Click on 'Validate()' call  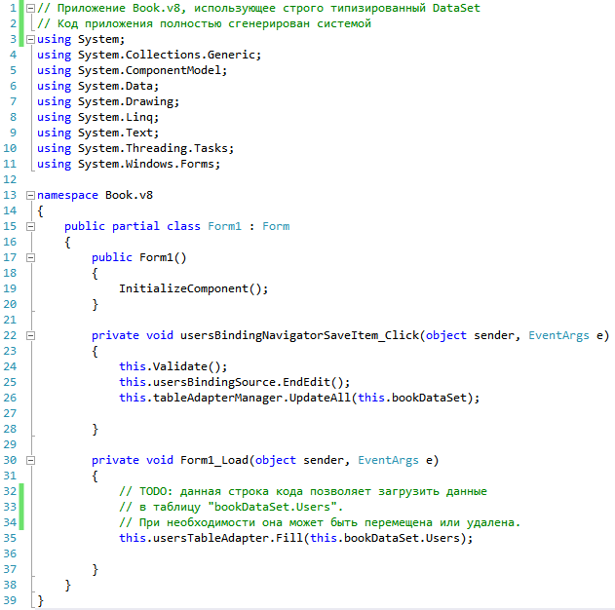[187, 366]
